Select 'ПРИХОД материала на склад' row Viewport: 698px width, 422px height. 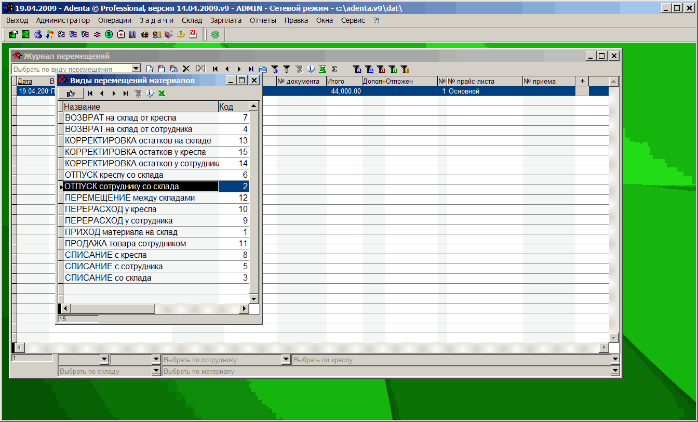(140, 232)
